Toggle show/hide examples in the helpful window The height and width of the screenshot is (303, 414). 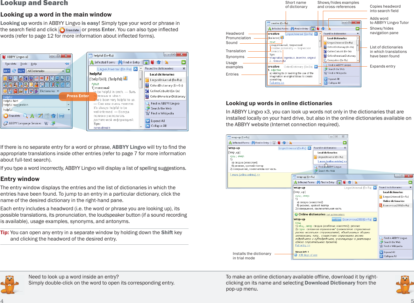tap(146, 62)
